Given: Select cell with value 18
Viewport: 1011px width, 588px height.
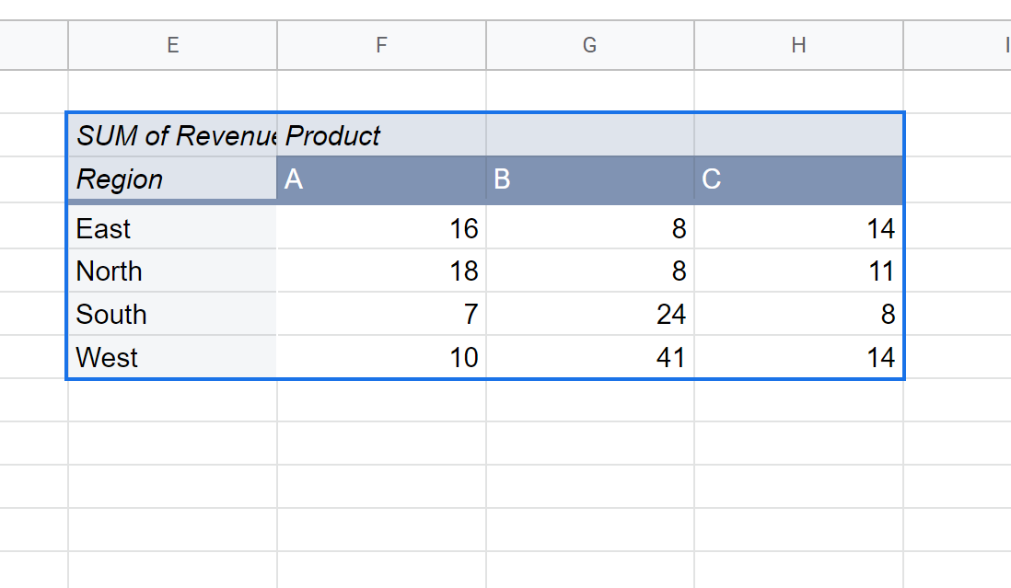Looking at the screenshot, I should coord(382,271).
